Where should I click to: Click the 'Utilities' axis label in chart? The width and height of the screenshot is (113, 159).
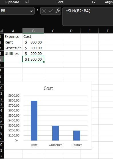(x=77, y=145)
